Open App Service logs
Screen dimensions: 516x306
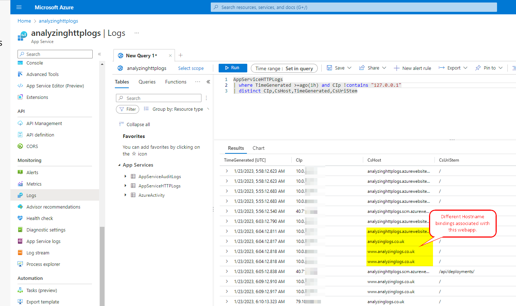43,241
